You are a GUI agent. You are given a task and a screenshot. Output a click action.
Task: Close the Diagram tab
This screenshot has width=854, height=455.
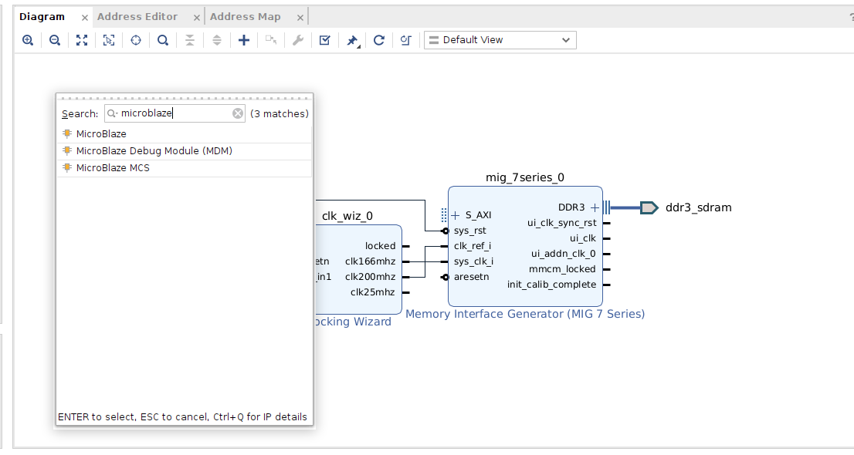click(x=85, y=17)
